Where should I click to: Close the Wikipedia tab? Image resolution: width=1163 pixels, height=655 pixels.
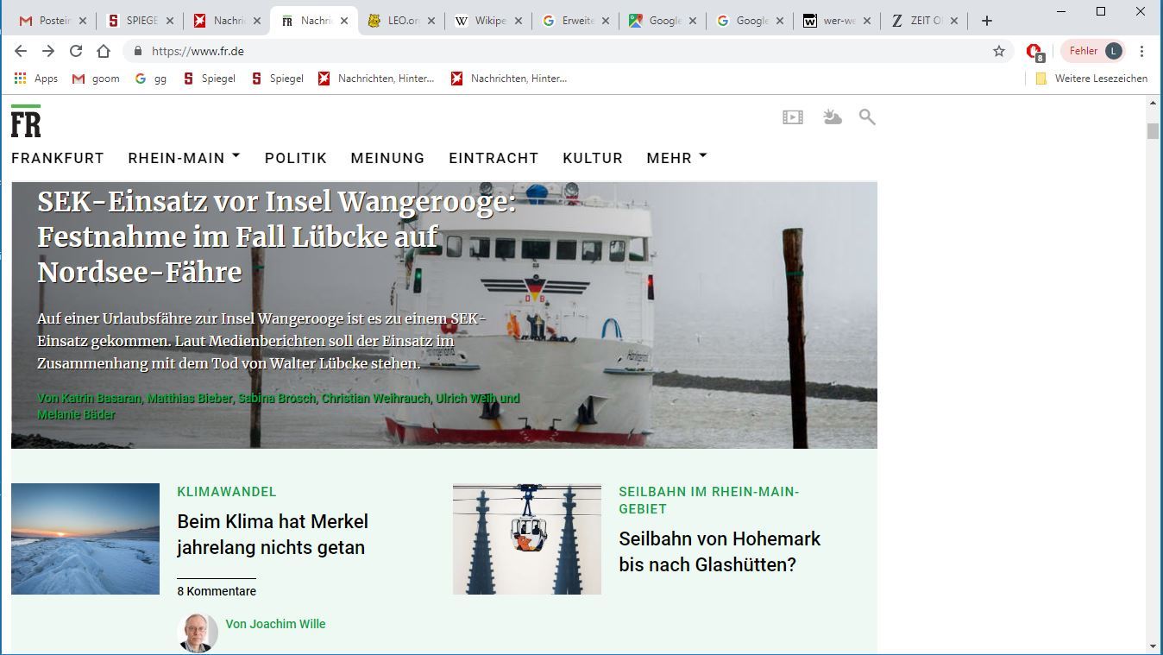pyautogui.click(x=519, y=21)
